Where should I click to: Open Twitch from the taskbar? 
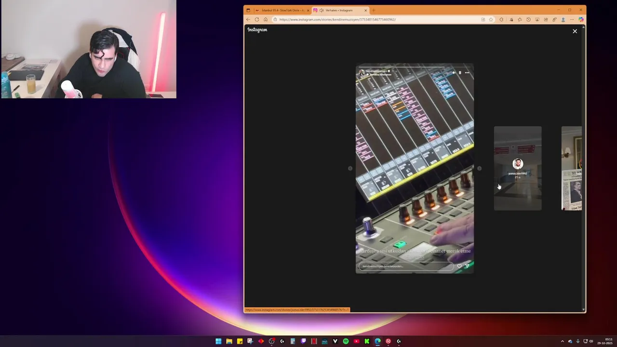click(303, 341)
